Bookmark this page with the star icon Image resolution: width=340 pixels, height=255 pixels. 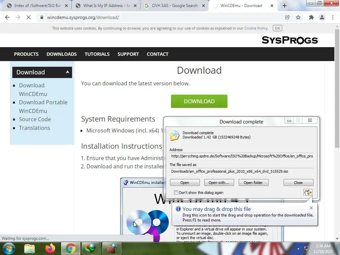pos(298,17)
